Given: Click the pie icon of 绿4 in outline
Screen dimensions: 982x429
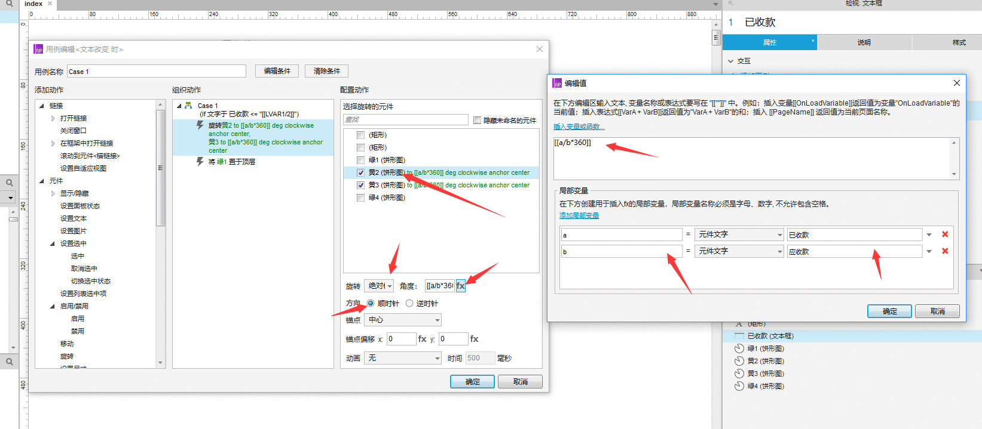Looking at the screenshot, I should click(x=739, y=386).
